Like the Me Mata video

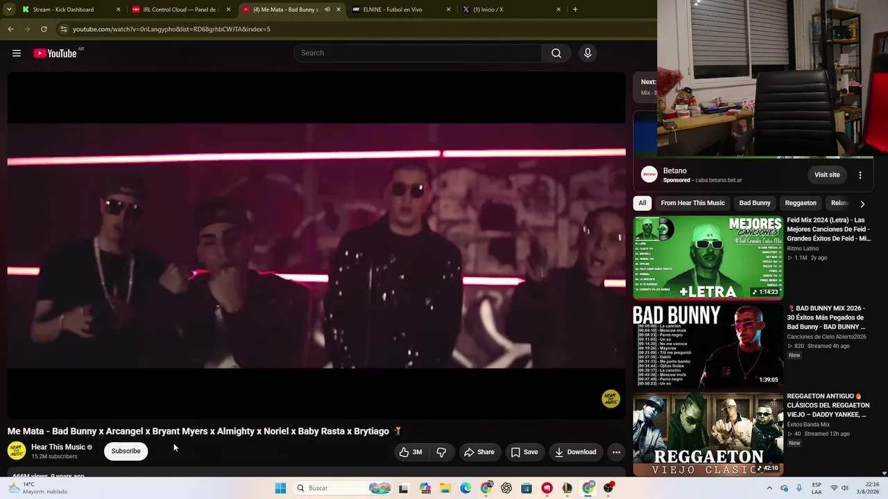(x=411, y=452)
